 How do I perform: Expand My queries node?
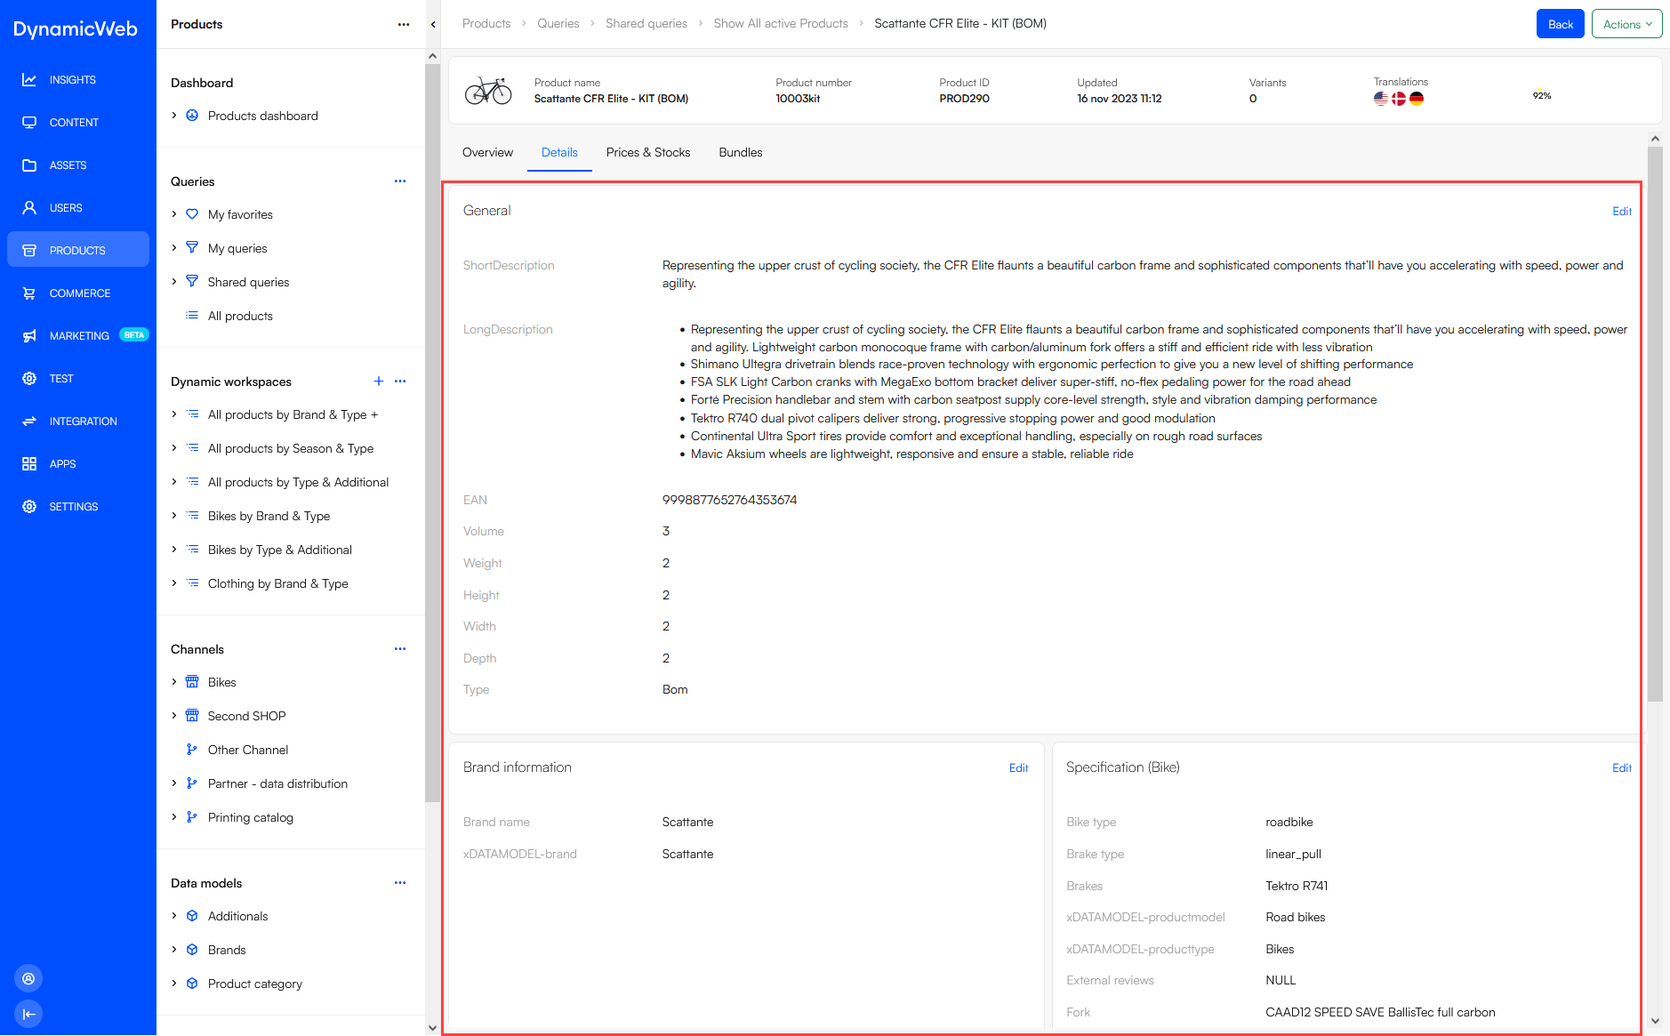click(174, 248)
